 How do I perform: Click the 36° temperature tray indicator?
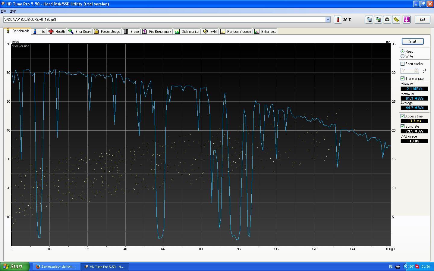click(411, 266)
